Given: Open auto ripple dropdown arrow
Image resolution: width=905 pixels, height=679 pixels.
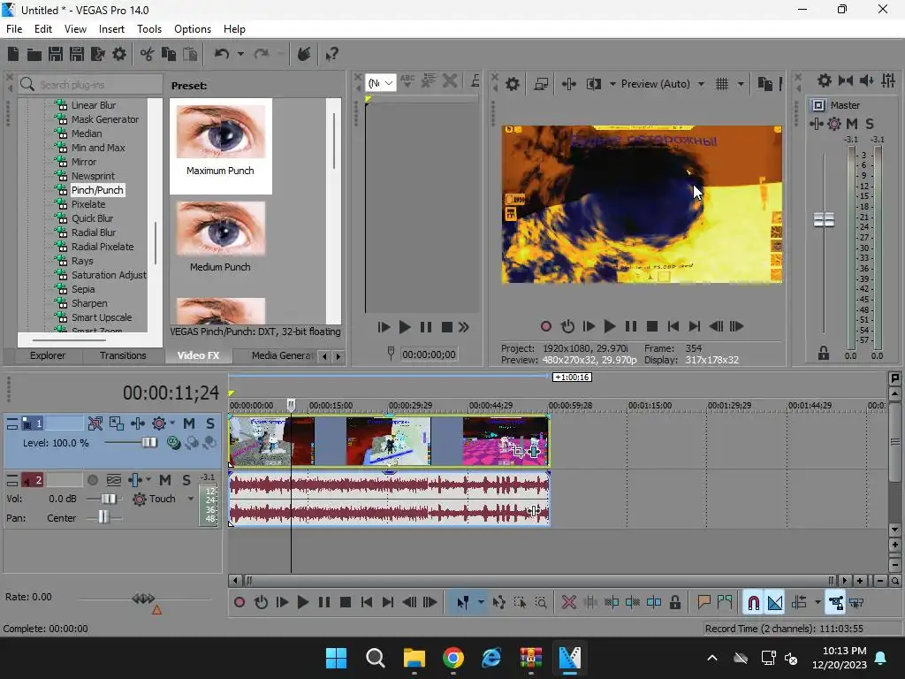Looking at the screenshot, I should pyautogui.click(x=818, y=603).
